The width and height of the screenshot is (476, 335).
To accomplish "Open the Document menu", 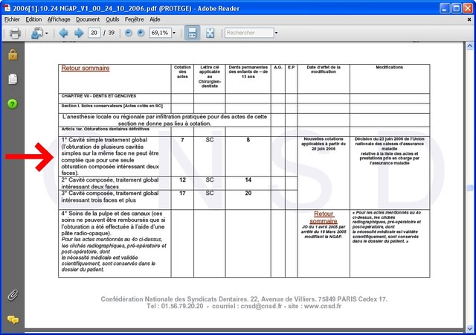I will [x=88, y=19].
